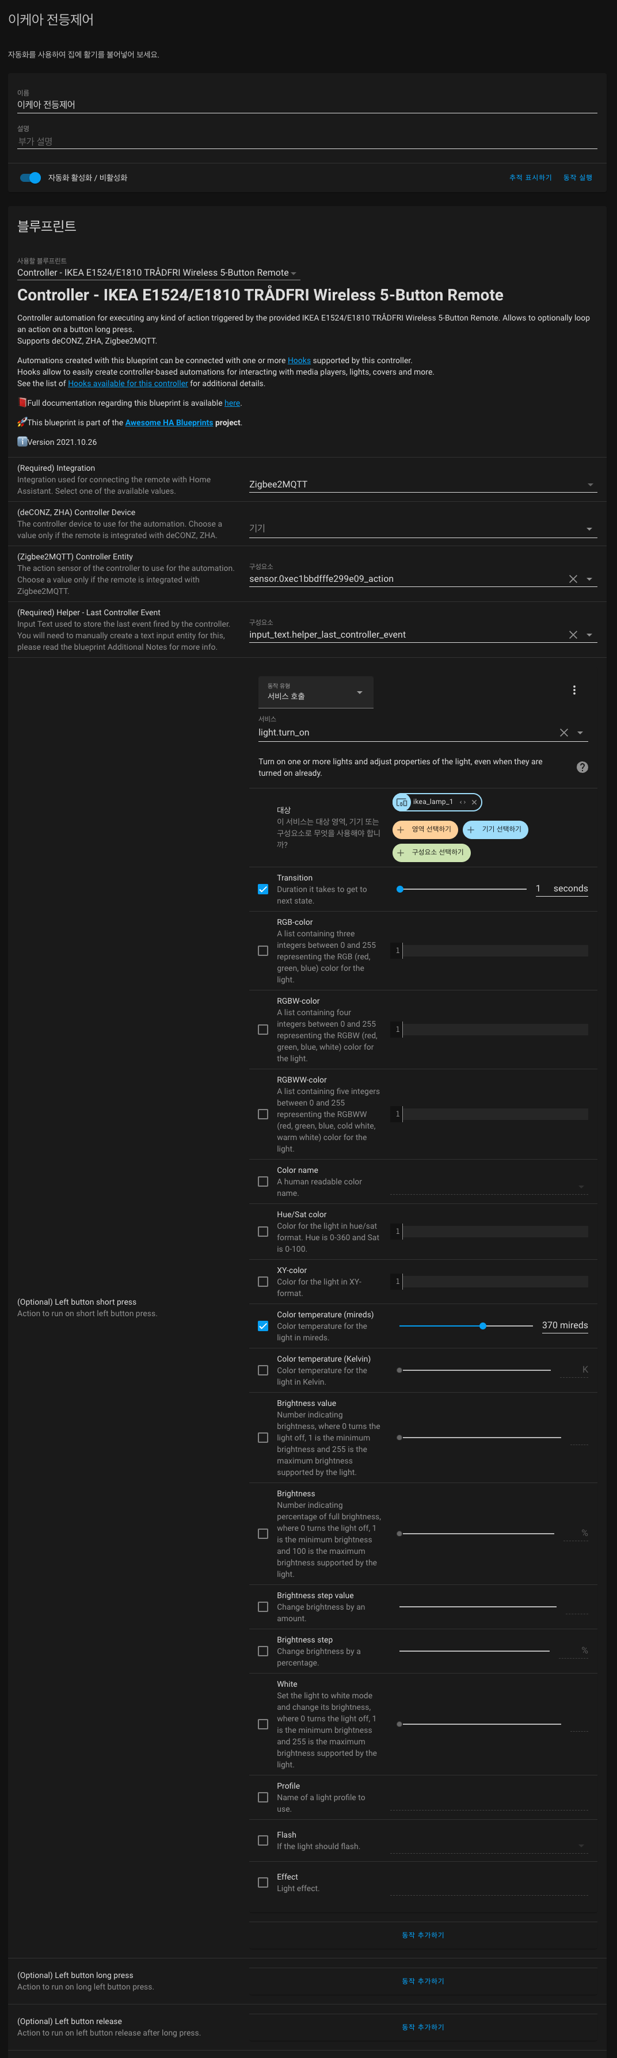Enable the RGB-color checkbox

(263, 951)
